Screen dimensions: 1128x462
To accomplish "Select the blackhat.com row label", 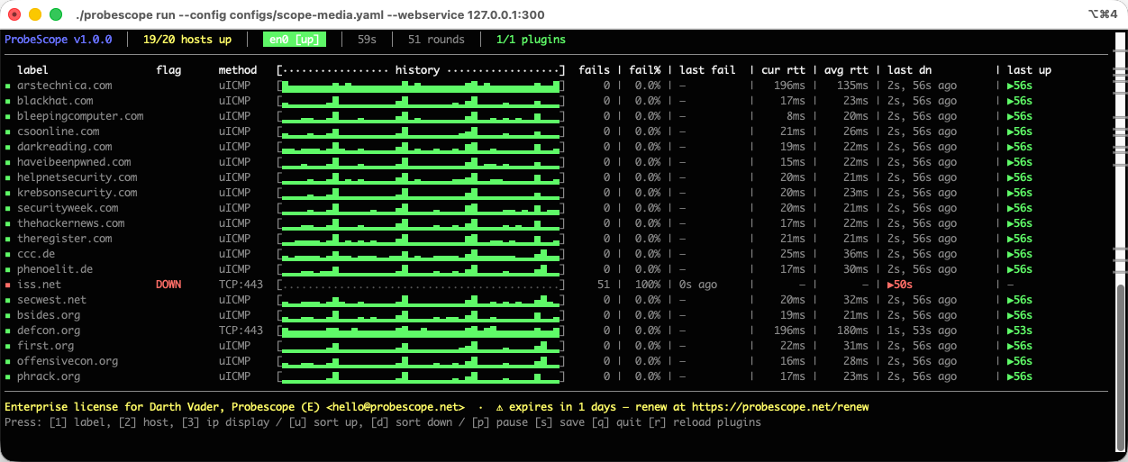I will click(55, 101).
